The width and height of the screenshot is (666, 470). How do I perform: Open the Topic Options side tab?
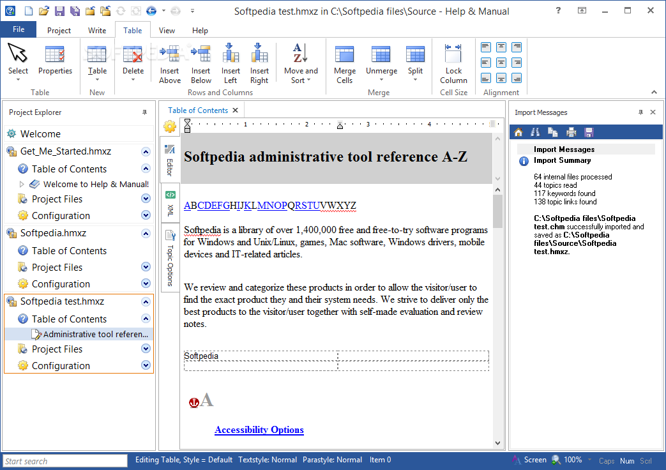[170, 258]
